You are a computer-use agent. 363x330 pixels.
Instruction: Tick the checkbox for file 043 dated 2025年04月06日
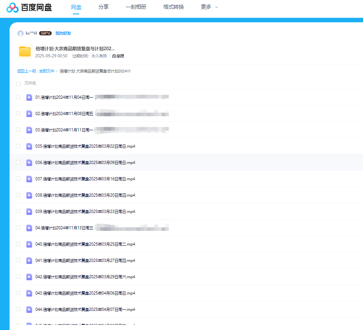tap(18, 293)
